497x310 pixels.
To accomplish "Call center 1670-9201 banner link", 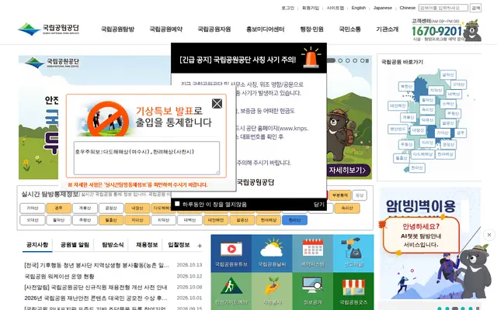I will pos(447,30).
